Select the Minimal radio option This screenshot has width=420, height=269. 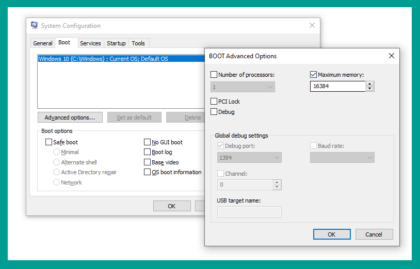click(56, 152)
